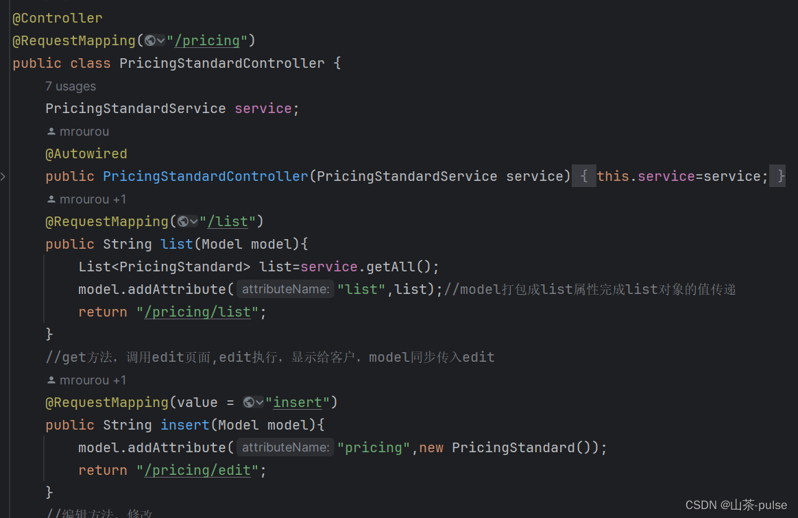Click the person icon beside "mrourou" above @Autowired
The height and width of the screenshot is (518, 798).
[51, 132]
